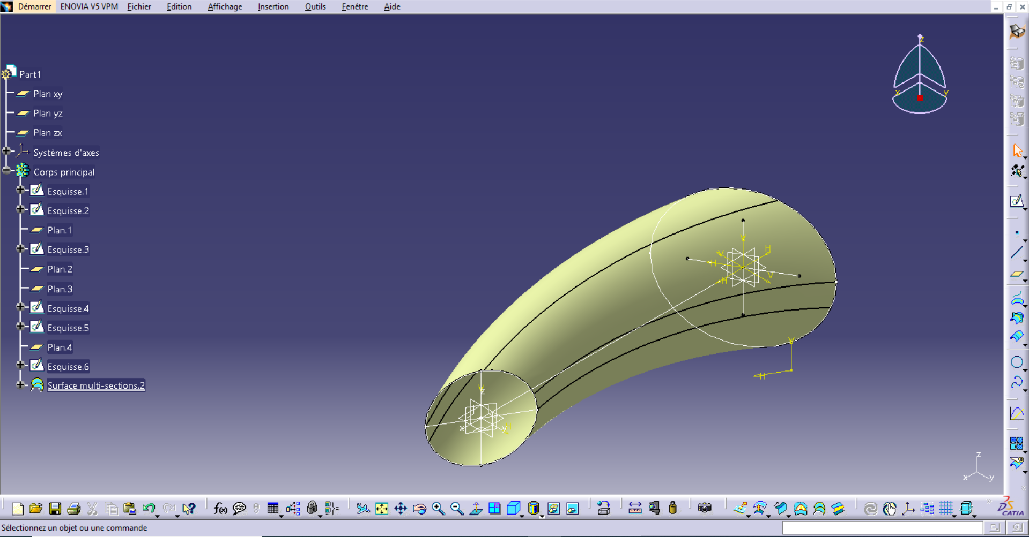The image size is (1029, 537).
Task: Expand the Systèmes d'axes node
Action: [x=6, y=152]
